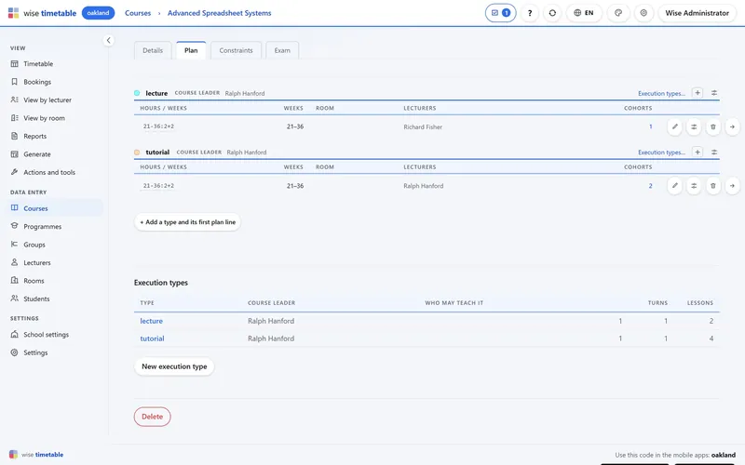Open the colour theme palette icon
Viewport: 745px width, 465px height.
click(618, 13)
